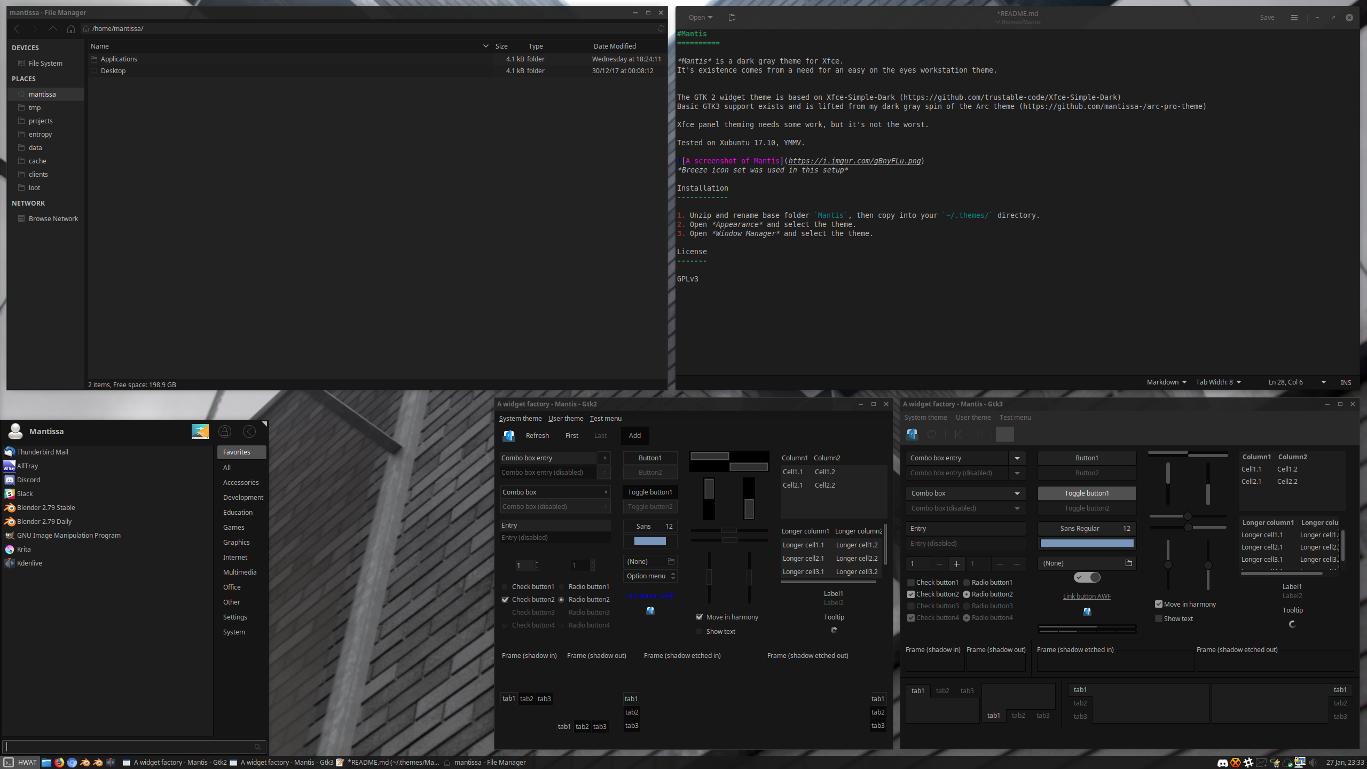The height and width of the screenshot is (769, 1367).
Task: Launch Krita from the favorites list
Action: point(23,549)
